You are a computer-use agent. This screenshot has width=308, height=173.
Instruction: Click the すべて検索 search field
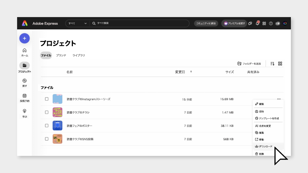click(x=139, y=23)
